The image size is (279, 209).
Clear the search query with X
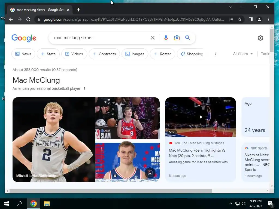[x=153, y=38]
